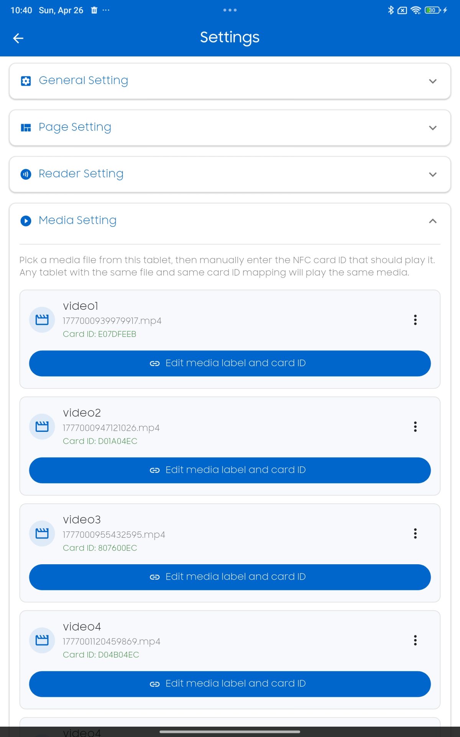This screenshot has width=460, height=737.
Task: Tap the back arrow in Settings header
Action: (18, 38)
